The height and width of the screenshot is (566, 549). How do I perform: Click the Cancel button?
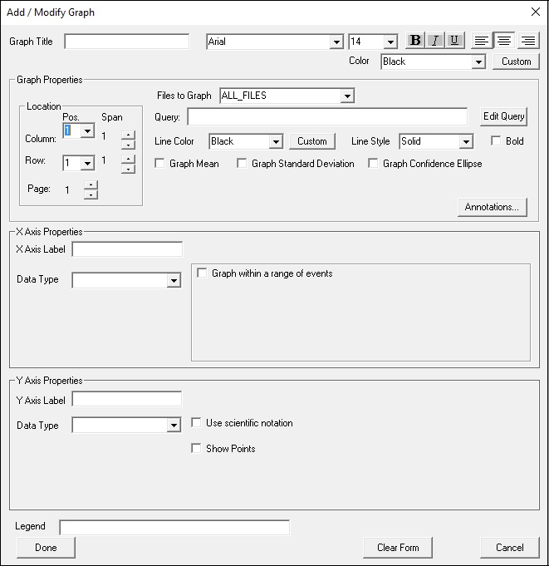(x=510, y=547)
